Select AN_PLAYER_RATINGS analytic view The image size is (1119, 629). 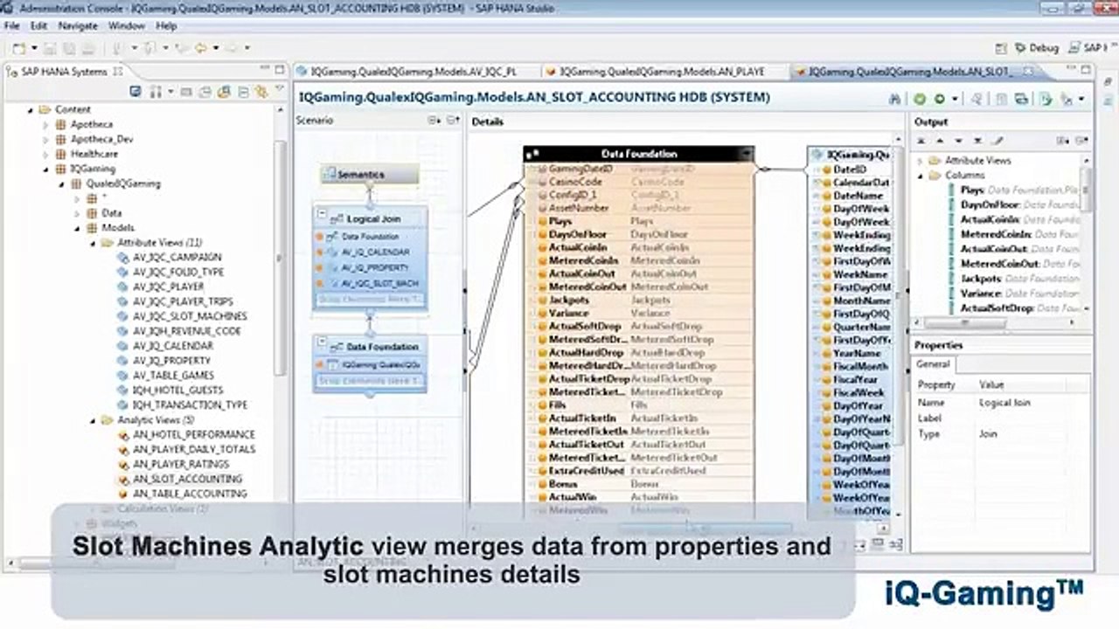click(181, 465)
